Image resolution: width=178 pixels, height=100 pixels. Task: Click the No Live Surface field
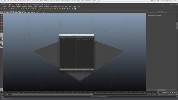36,4
